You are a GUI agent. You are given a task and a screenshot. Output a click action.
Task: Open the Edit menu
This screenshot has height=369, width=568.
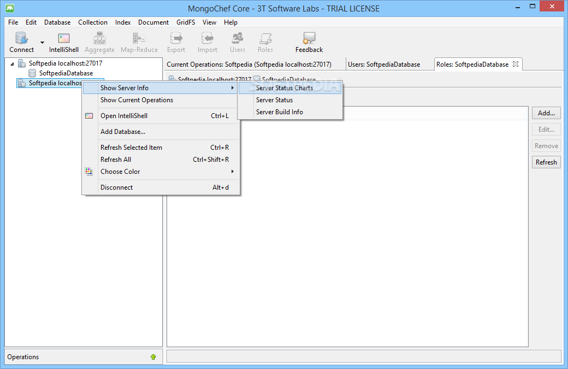tap(31, 22)
